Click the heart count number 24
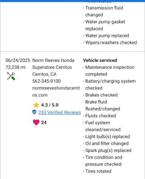Image resolution: width=145 pixels, height=179 pixels. tap(44, 123)
